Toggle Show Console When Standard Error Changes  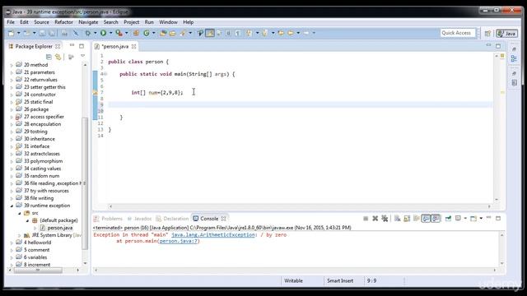click(x=436, y=219)
